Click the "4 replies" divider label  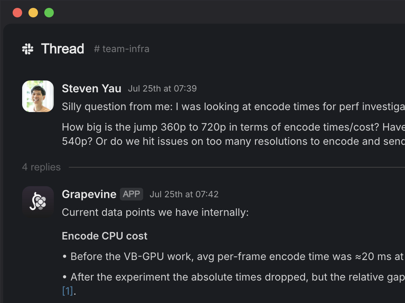41,167
